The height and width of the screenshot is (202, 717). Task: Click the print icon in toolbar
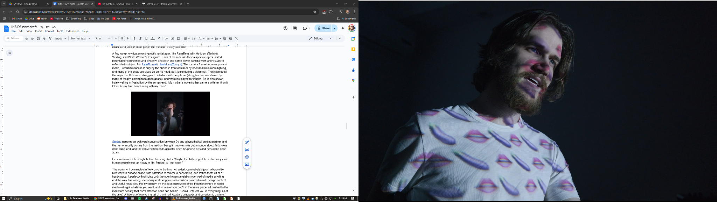tap(38, 38)
